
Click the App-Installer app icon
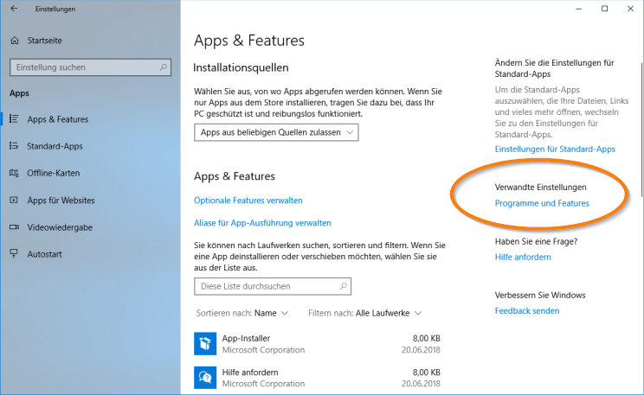coord(205,344)
